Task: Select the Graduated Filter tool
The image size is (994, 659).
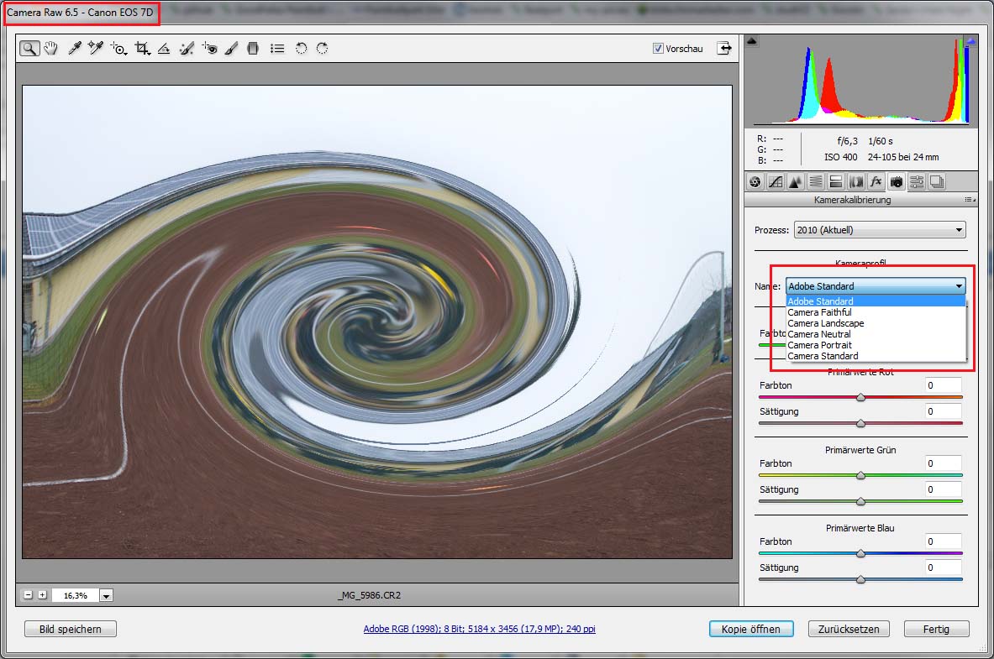Action: [x=253, y=49]
